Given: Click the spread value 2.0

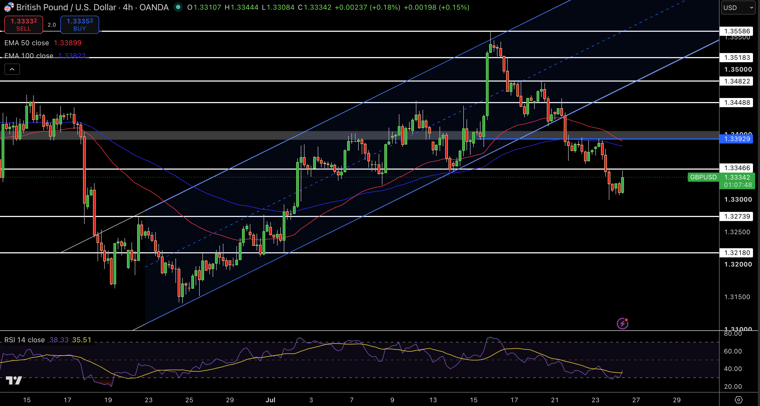Looking at the screenshot, I should pyautogui.click(x=52, y=25).
